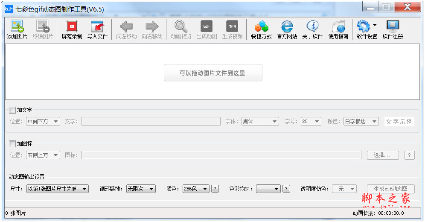Open 动画预览 animation preview
425x222 pixels.
click(181, 29)
